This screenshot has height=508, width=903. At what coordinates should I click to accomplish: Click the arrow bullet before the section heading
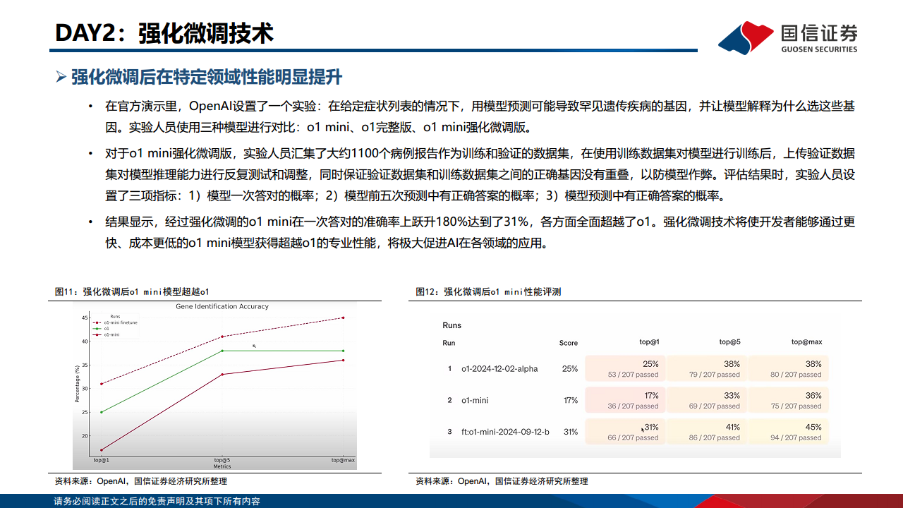pyautogui.click(x=61, y=77)
